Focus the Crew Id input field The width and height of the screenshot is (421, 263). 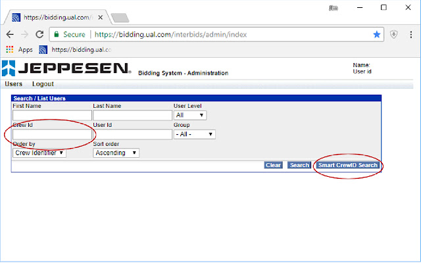click(52, 134)
